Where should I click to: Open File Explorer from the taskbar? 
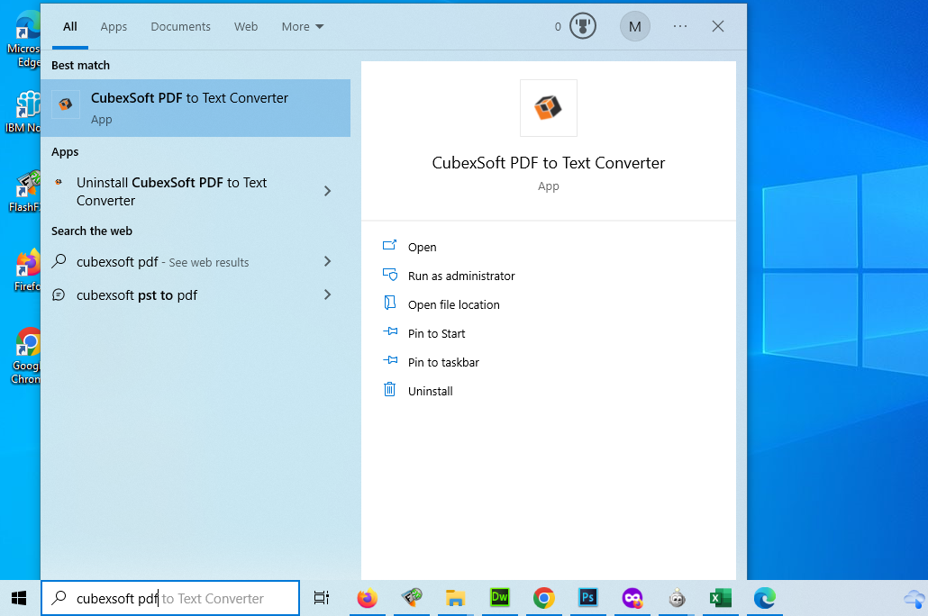[x=455, y=598]
